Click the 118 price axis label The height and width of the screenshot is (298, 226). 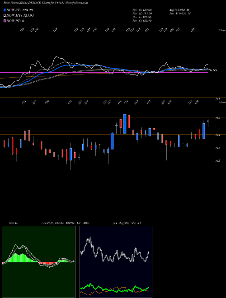coord(217,148)
